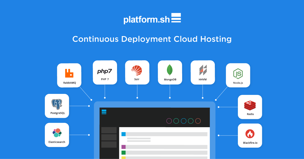
Task: Click the blue menu logo in dashboard
Action: tap(104, 112)
